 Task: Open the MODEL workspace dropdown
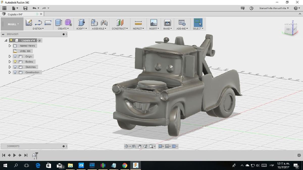13,24
